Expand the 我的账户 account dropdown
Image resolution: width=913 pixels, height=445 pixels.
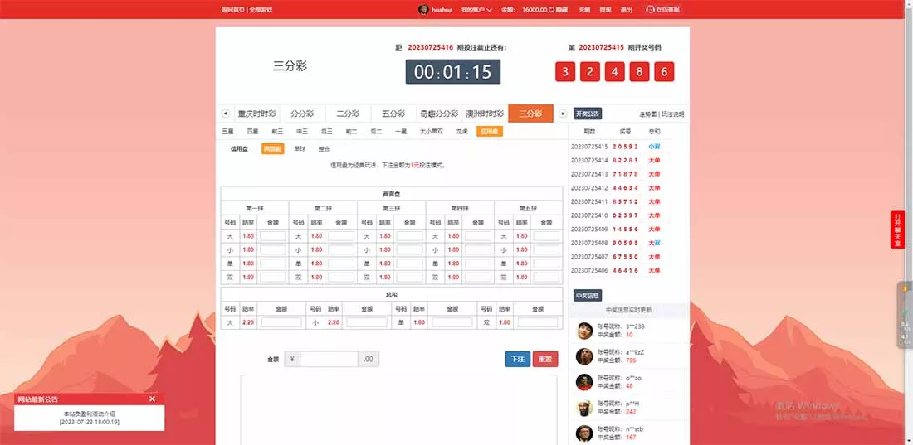[x=476, y=9]
